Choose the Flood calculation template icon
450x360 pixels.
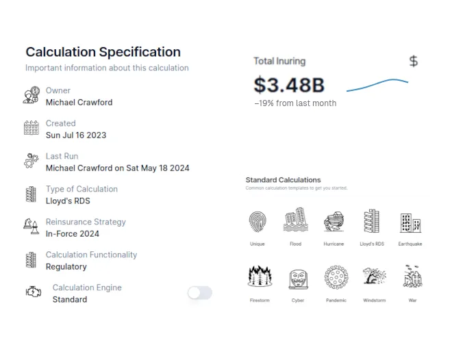click(295, 222)
